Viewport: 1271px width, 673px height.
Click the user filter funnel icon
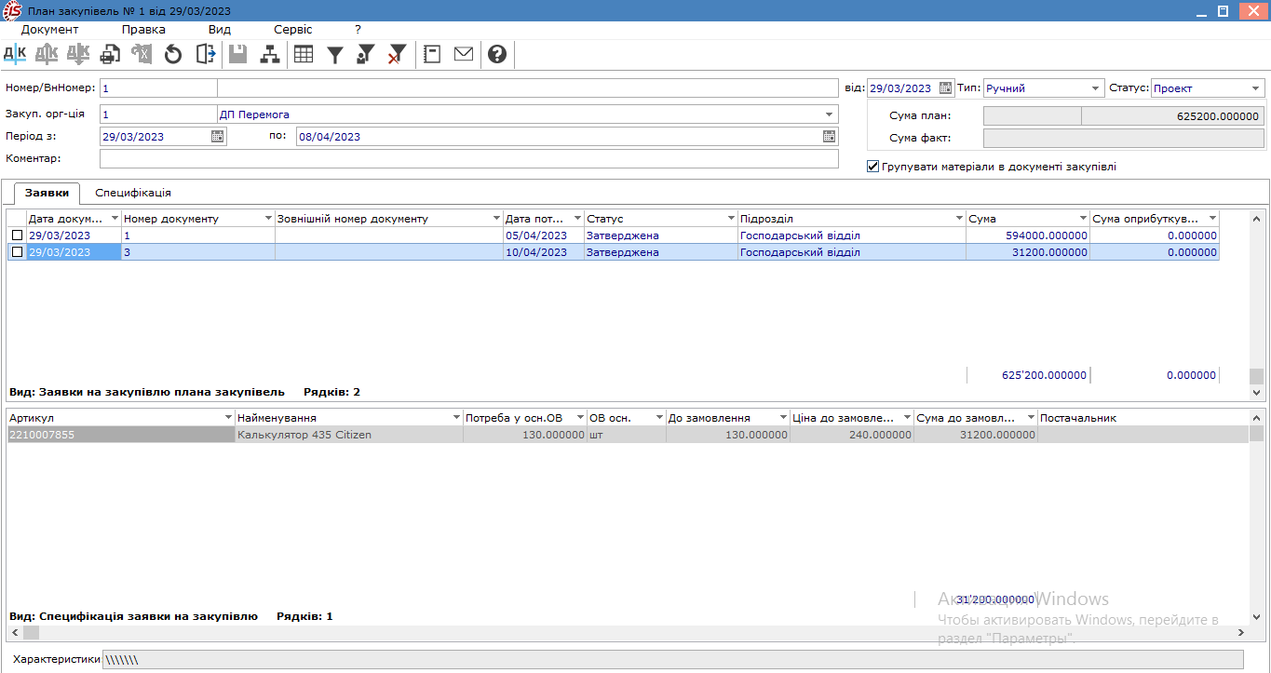click(366, 54)
